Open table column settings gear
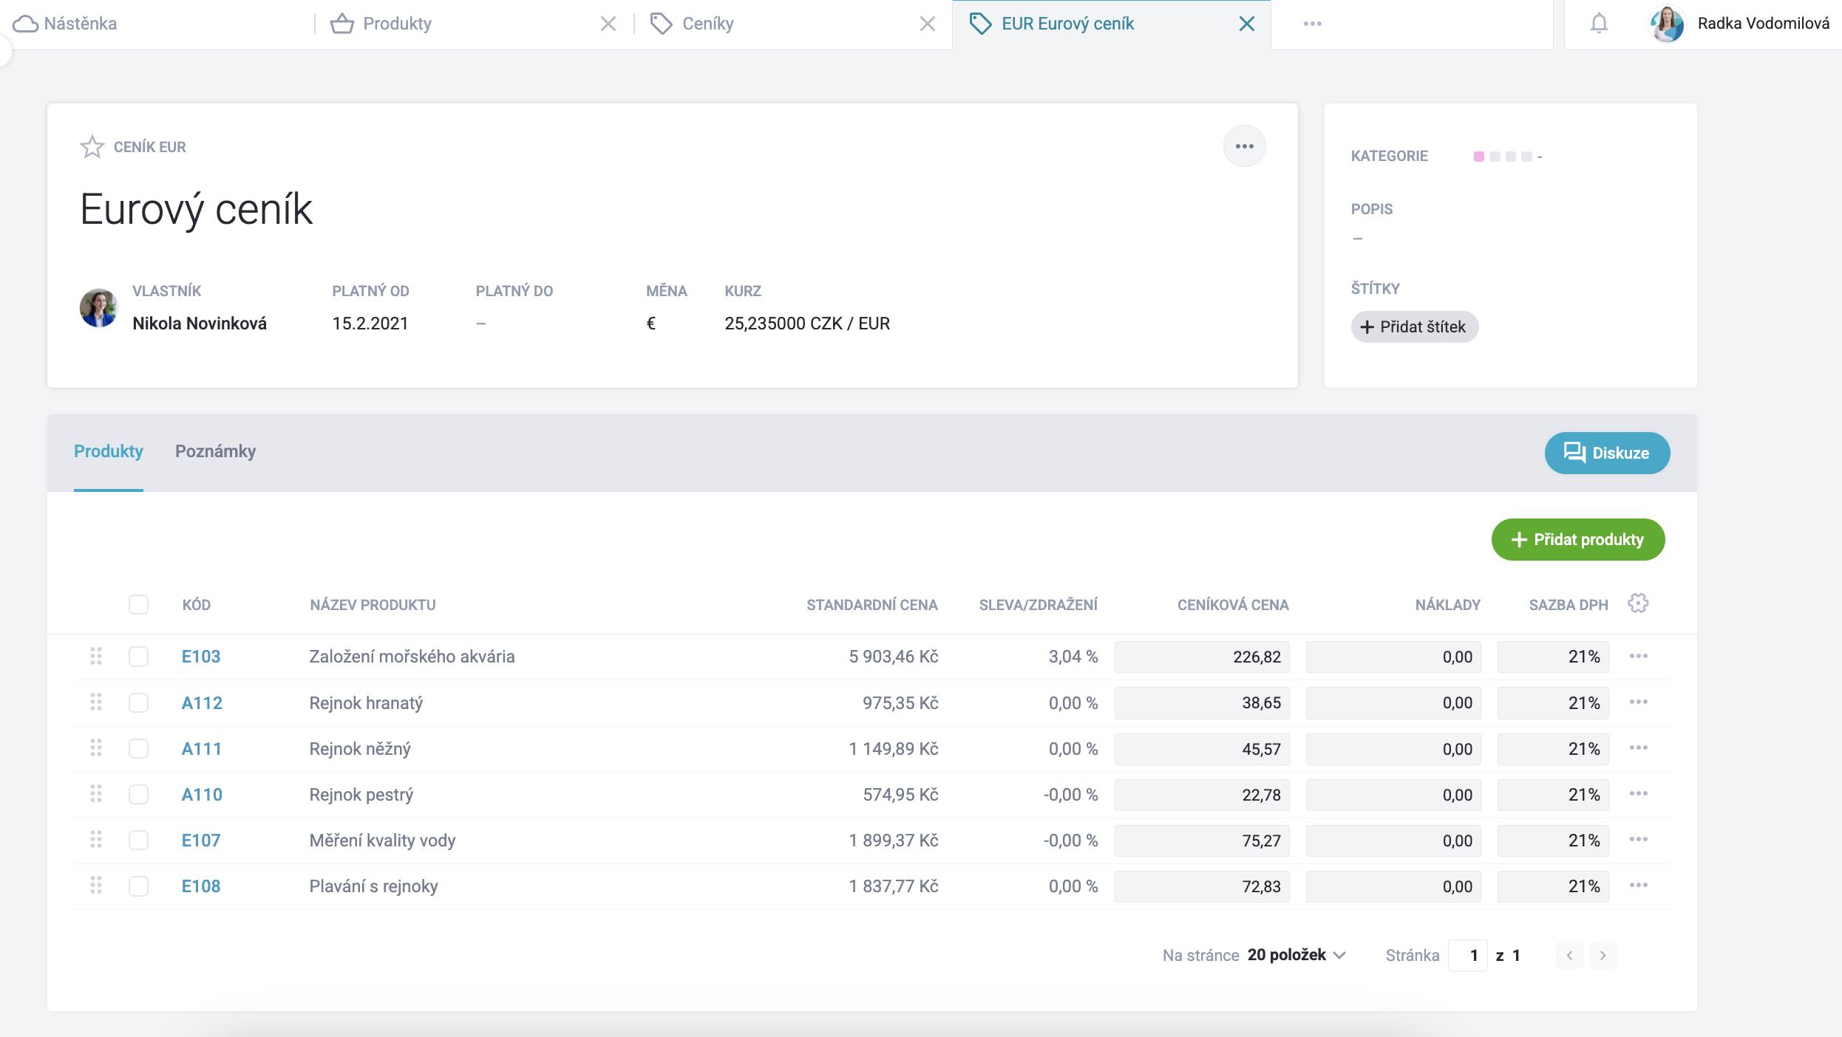This screenshot has height=1037, width=1842. point(1638,603)
